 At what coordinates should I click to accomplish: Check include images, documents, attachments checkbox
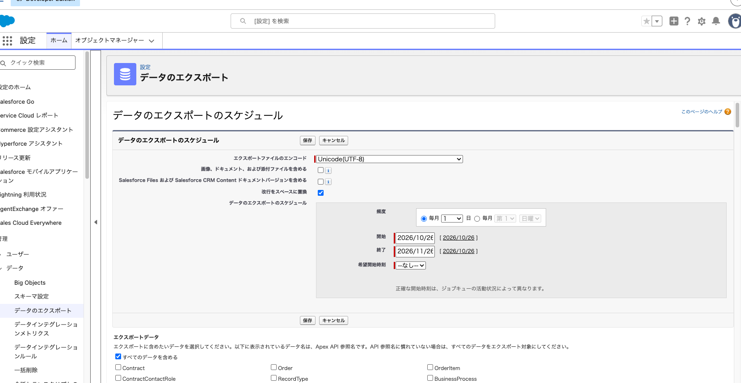click(320, 170)
